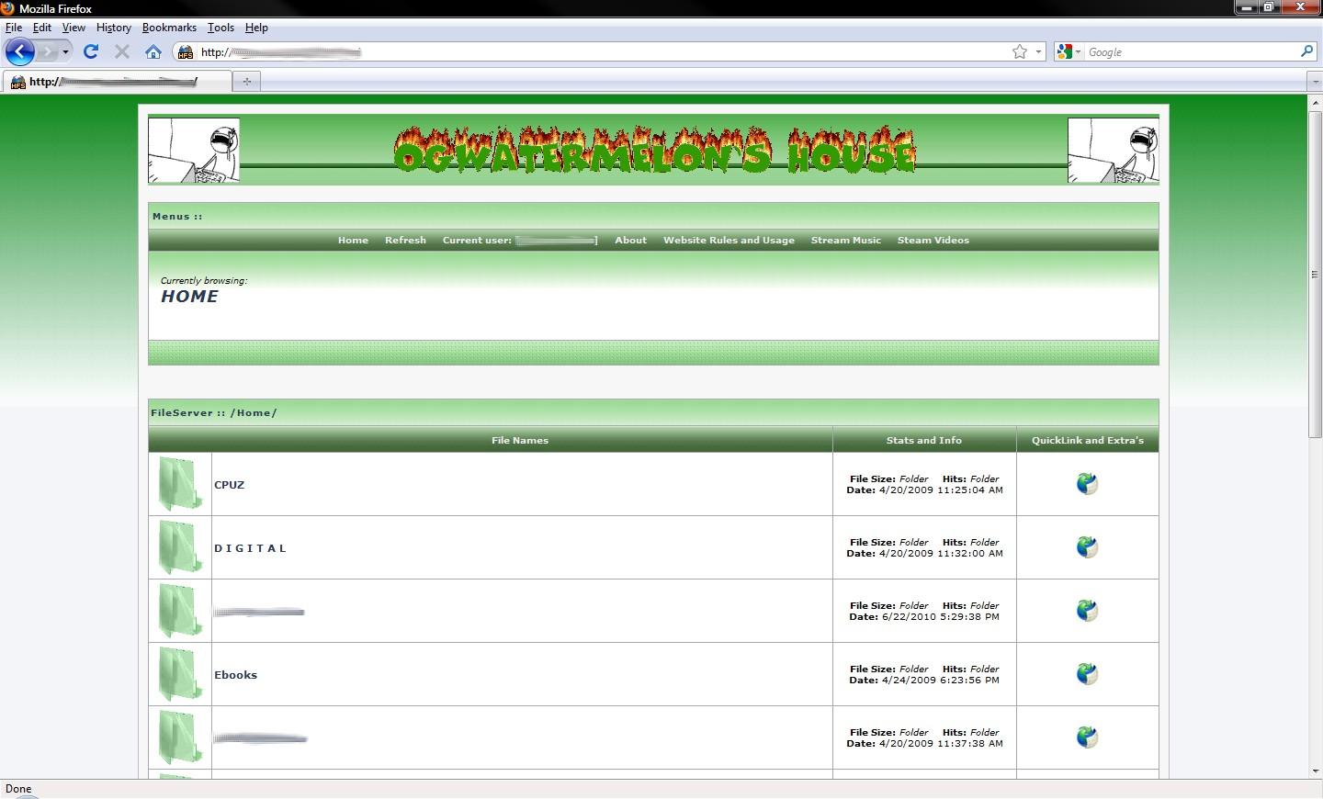Open the Ebooks folder icon
Image resolution: width=1323 pixels, height=799 pixels.
[x=180, y=674]
